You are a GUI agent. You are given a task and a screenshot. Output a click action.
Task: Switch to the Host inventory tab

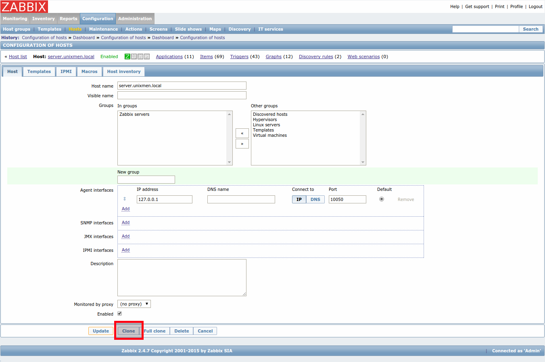124,71
